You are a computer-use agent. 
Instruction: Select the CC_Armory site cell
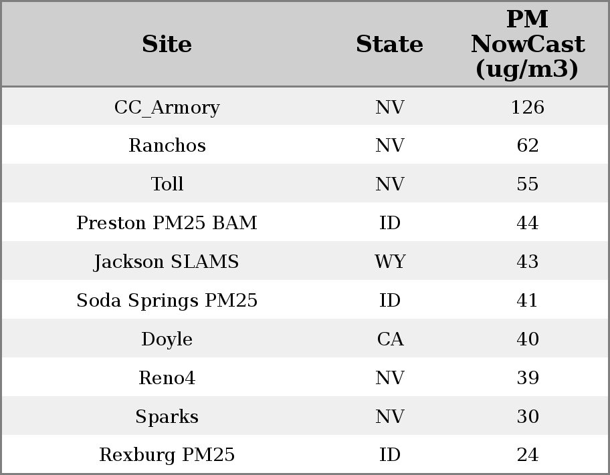point(167,107)
